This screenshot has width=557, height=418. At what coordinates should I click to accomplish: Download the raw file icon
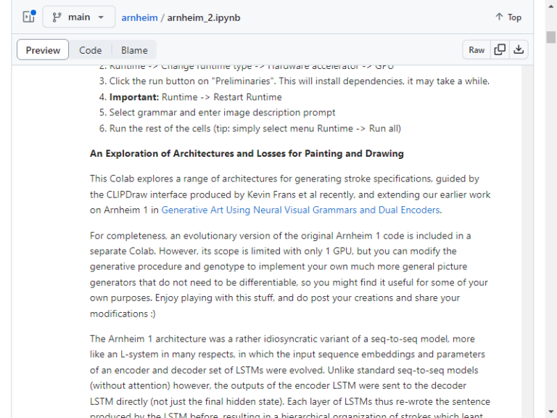pos(519,50)
